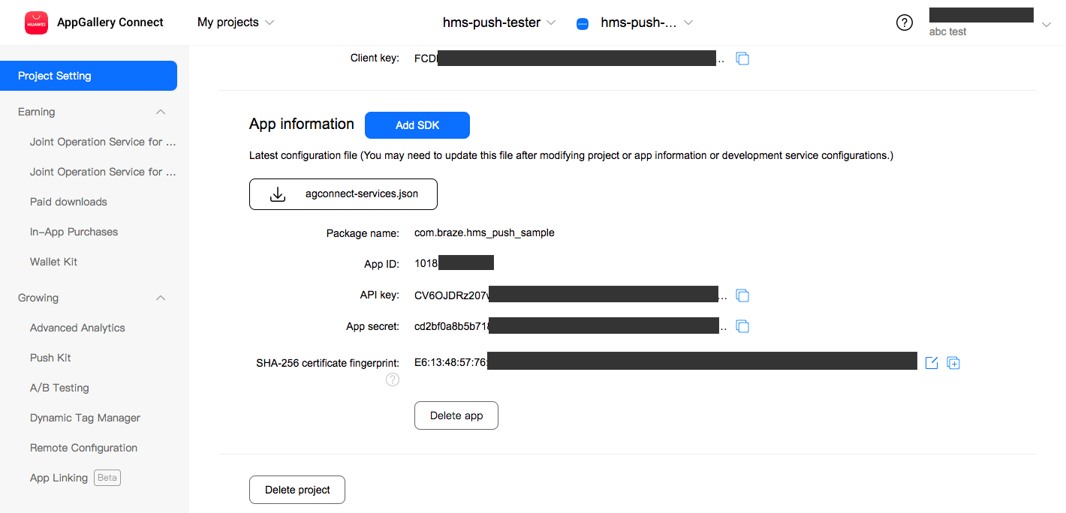1066x513 pixels.
Task: Open Wallet Kit
Action: click(54, 262)
